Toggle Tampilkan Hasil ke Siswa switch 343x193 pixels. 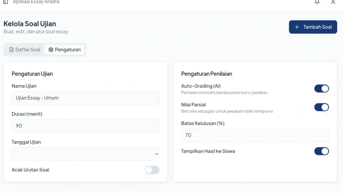point(322,151)
